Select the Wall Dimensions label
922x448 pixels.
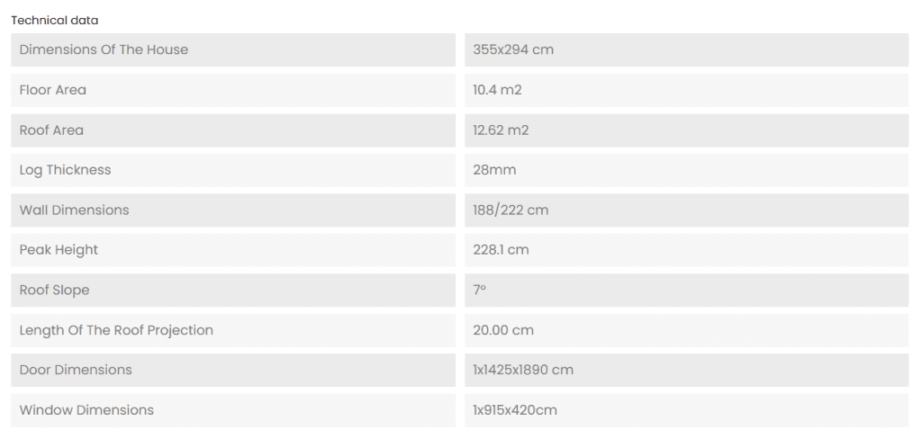tap(74, 210)
